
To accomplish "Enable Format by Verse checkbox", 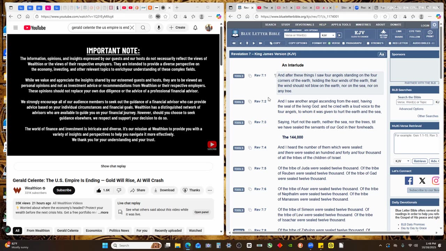I will [x=329, y=43].
